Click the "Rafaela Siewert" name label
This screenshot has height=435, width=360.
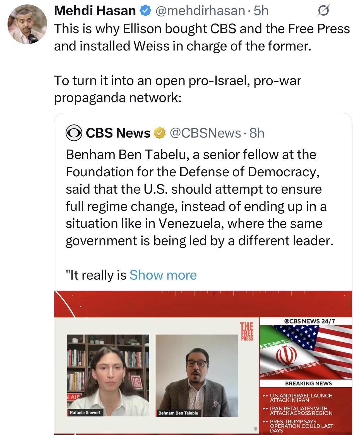coord(85,412)
